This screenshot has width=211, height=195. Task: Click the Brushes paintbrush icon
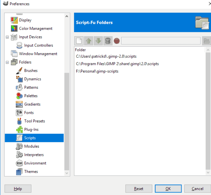(19, 70)
